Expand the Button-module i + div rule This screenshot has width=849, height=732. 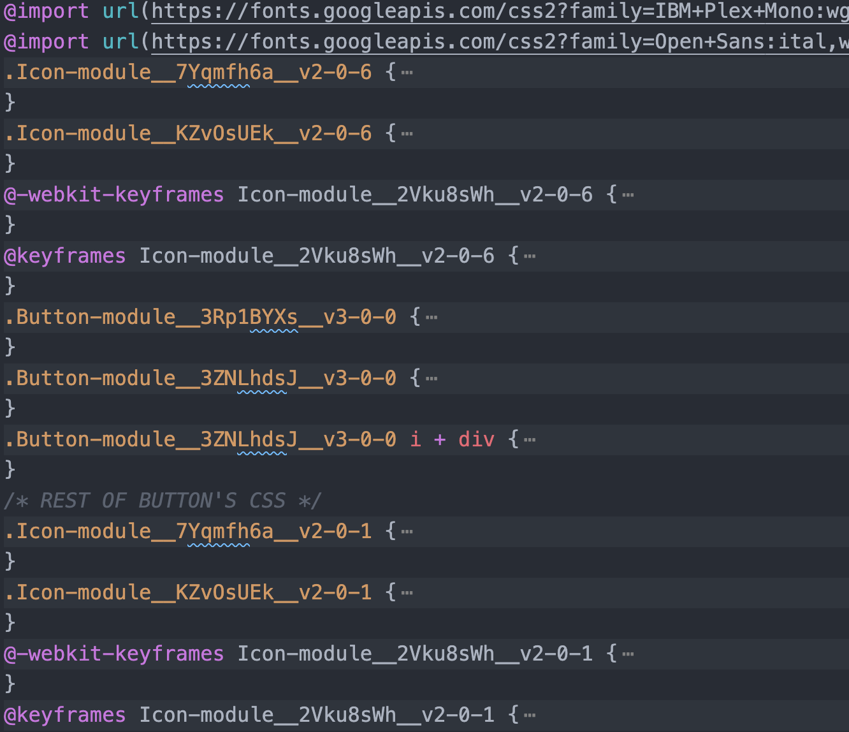[x=530, y=439]
